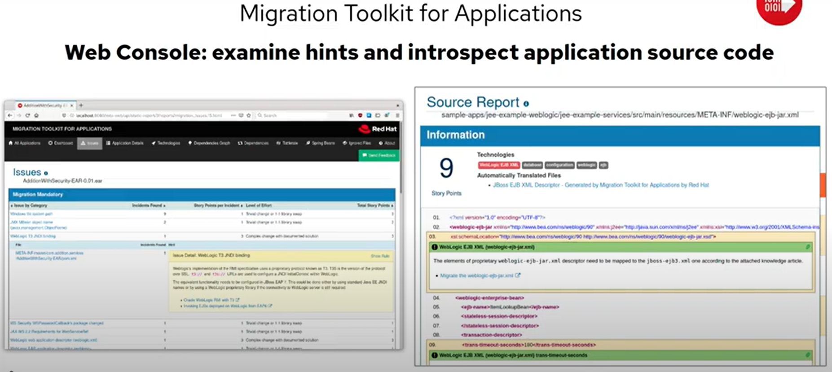The image size is (832, 372).
Task: Click the green Send Feedback button
Action: point(379,155)
